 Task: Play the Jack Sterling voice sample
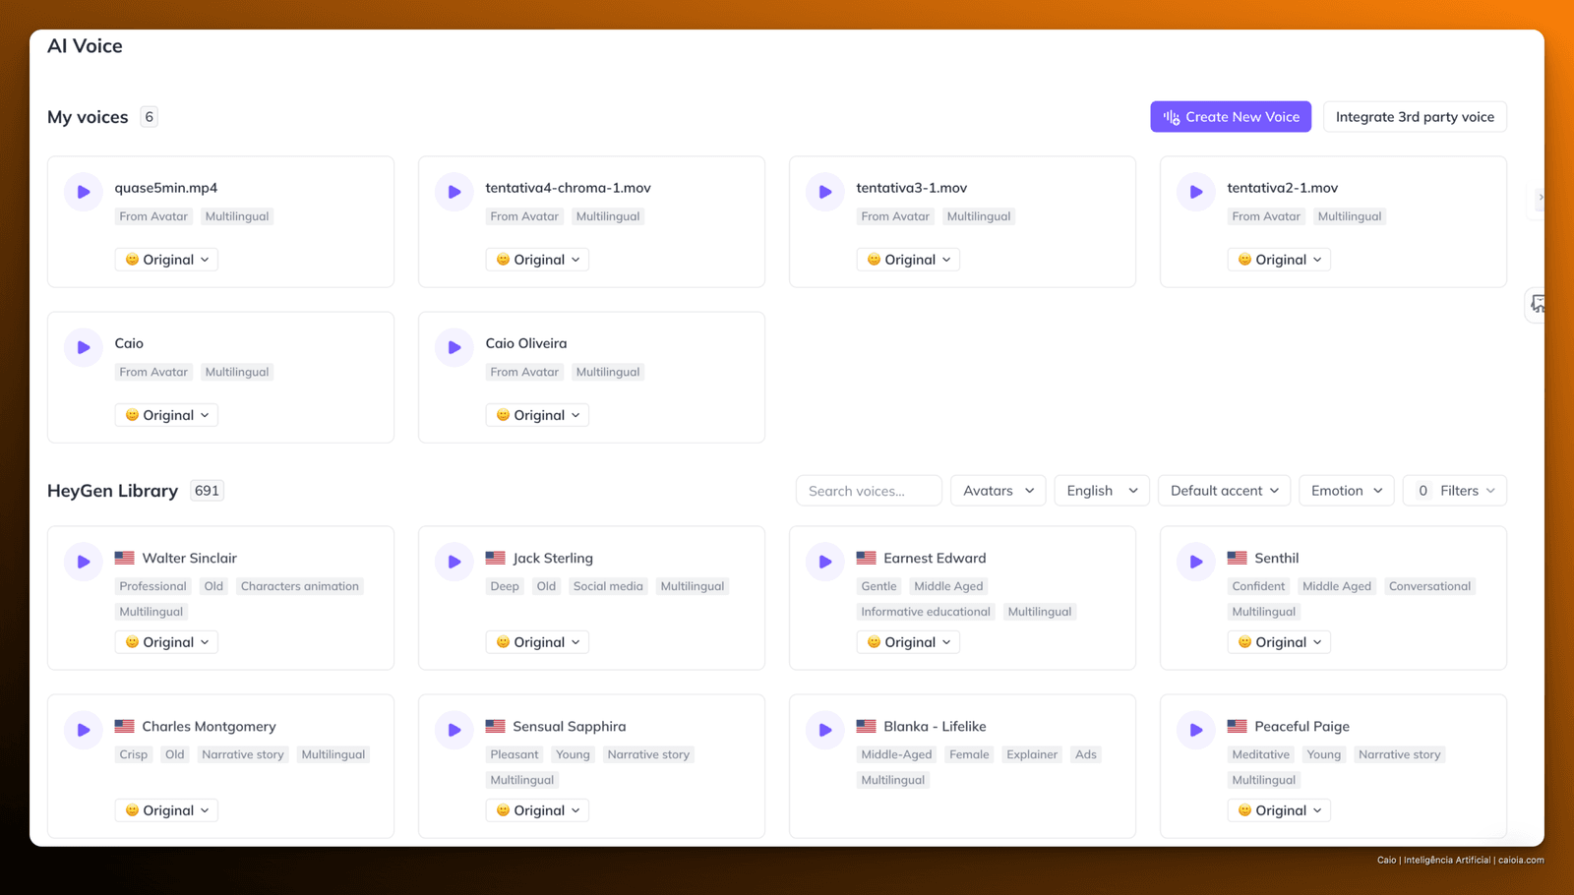click(x=454, y=562)
